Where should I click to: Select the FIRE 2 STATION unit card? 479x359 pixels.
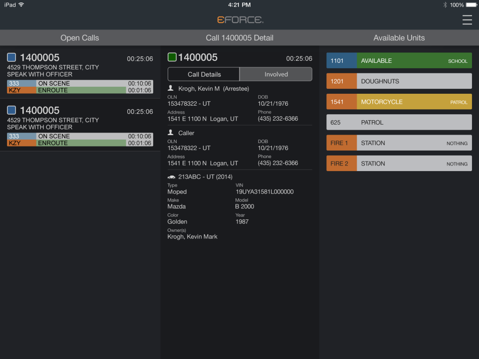399,163
